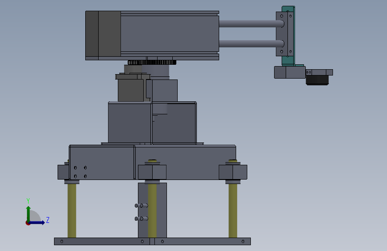
Task: Select the upper guide rod of the actuator
Action: (251, 24)
